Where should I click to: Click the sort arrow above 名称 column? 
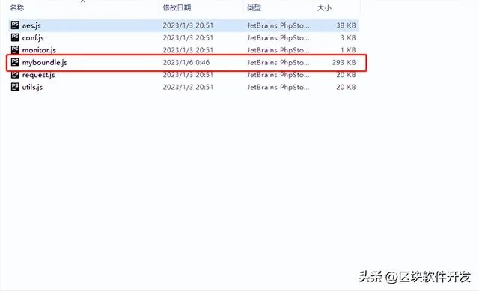(83, 1)
